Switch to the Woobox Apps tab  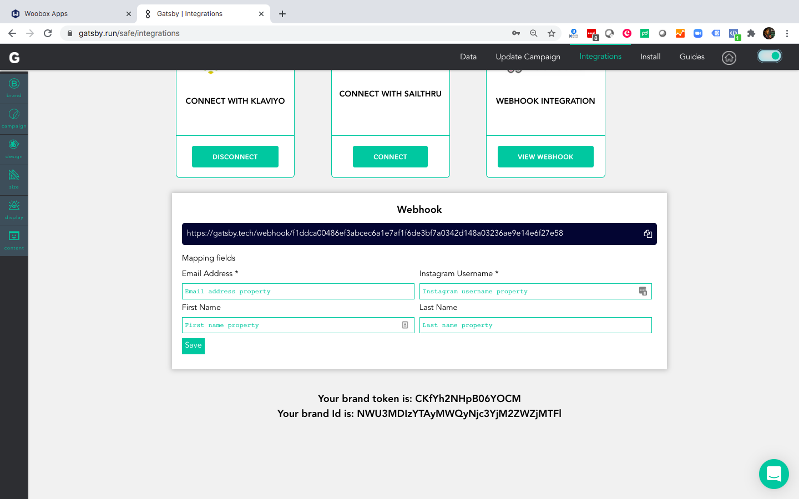pos(68,14)
